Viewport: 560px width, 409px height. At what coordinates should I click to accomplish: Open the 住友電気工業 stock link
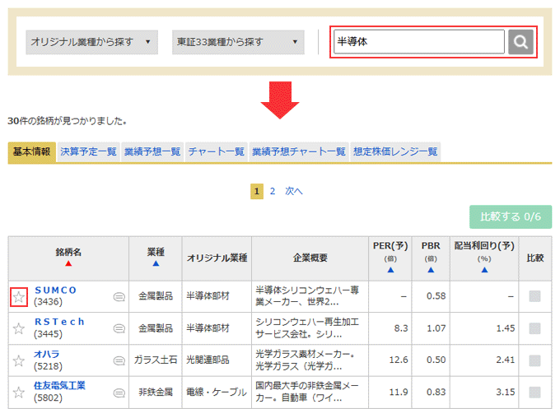point(59,385)
